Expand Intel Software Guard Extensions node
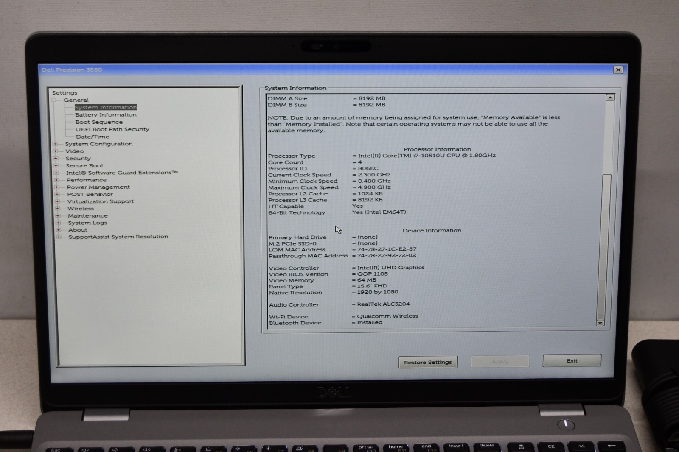 pos(56,173)
